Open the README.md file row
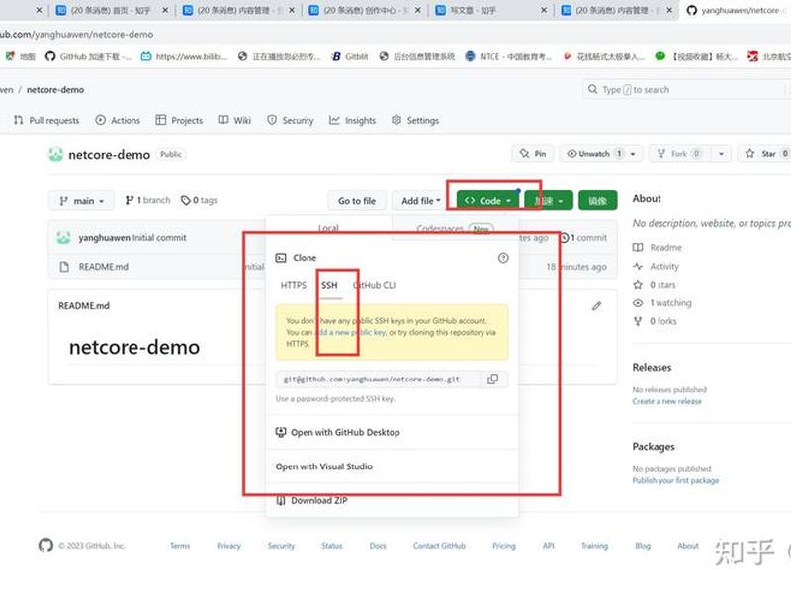791x593 pixels. point(104,266)
